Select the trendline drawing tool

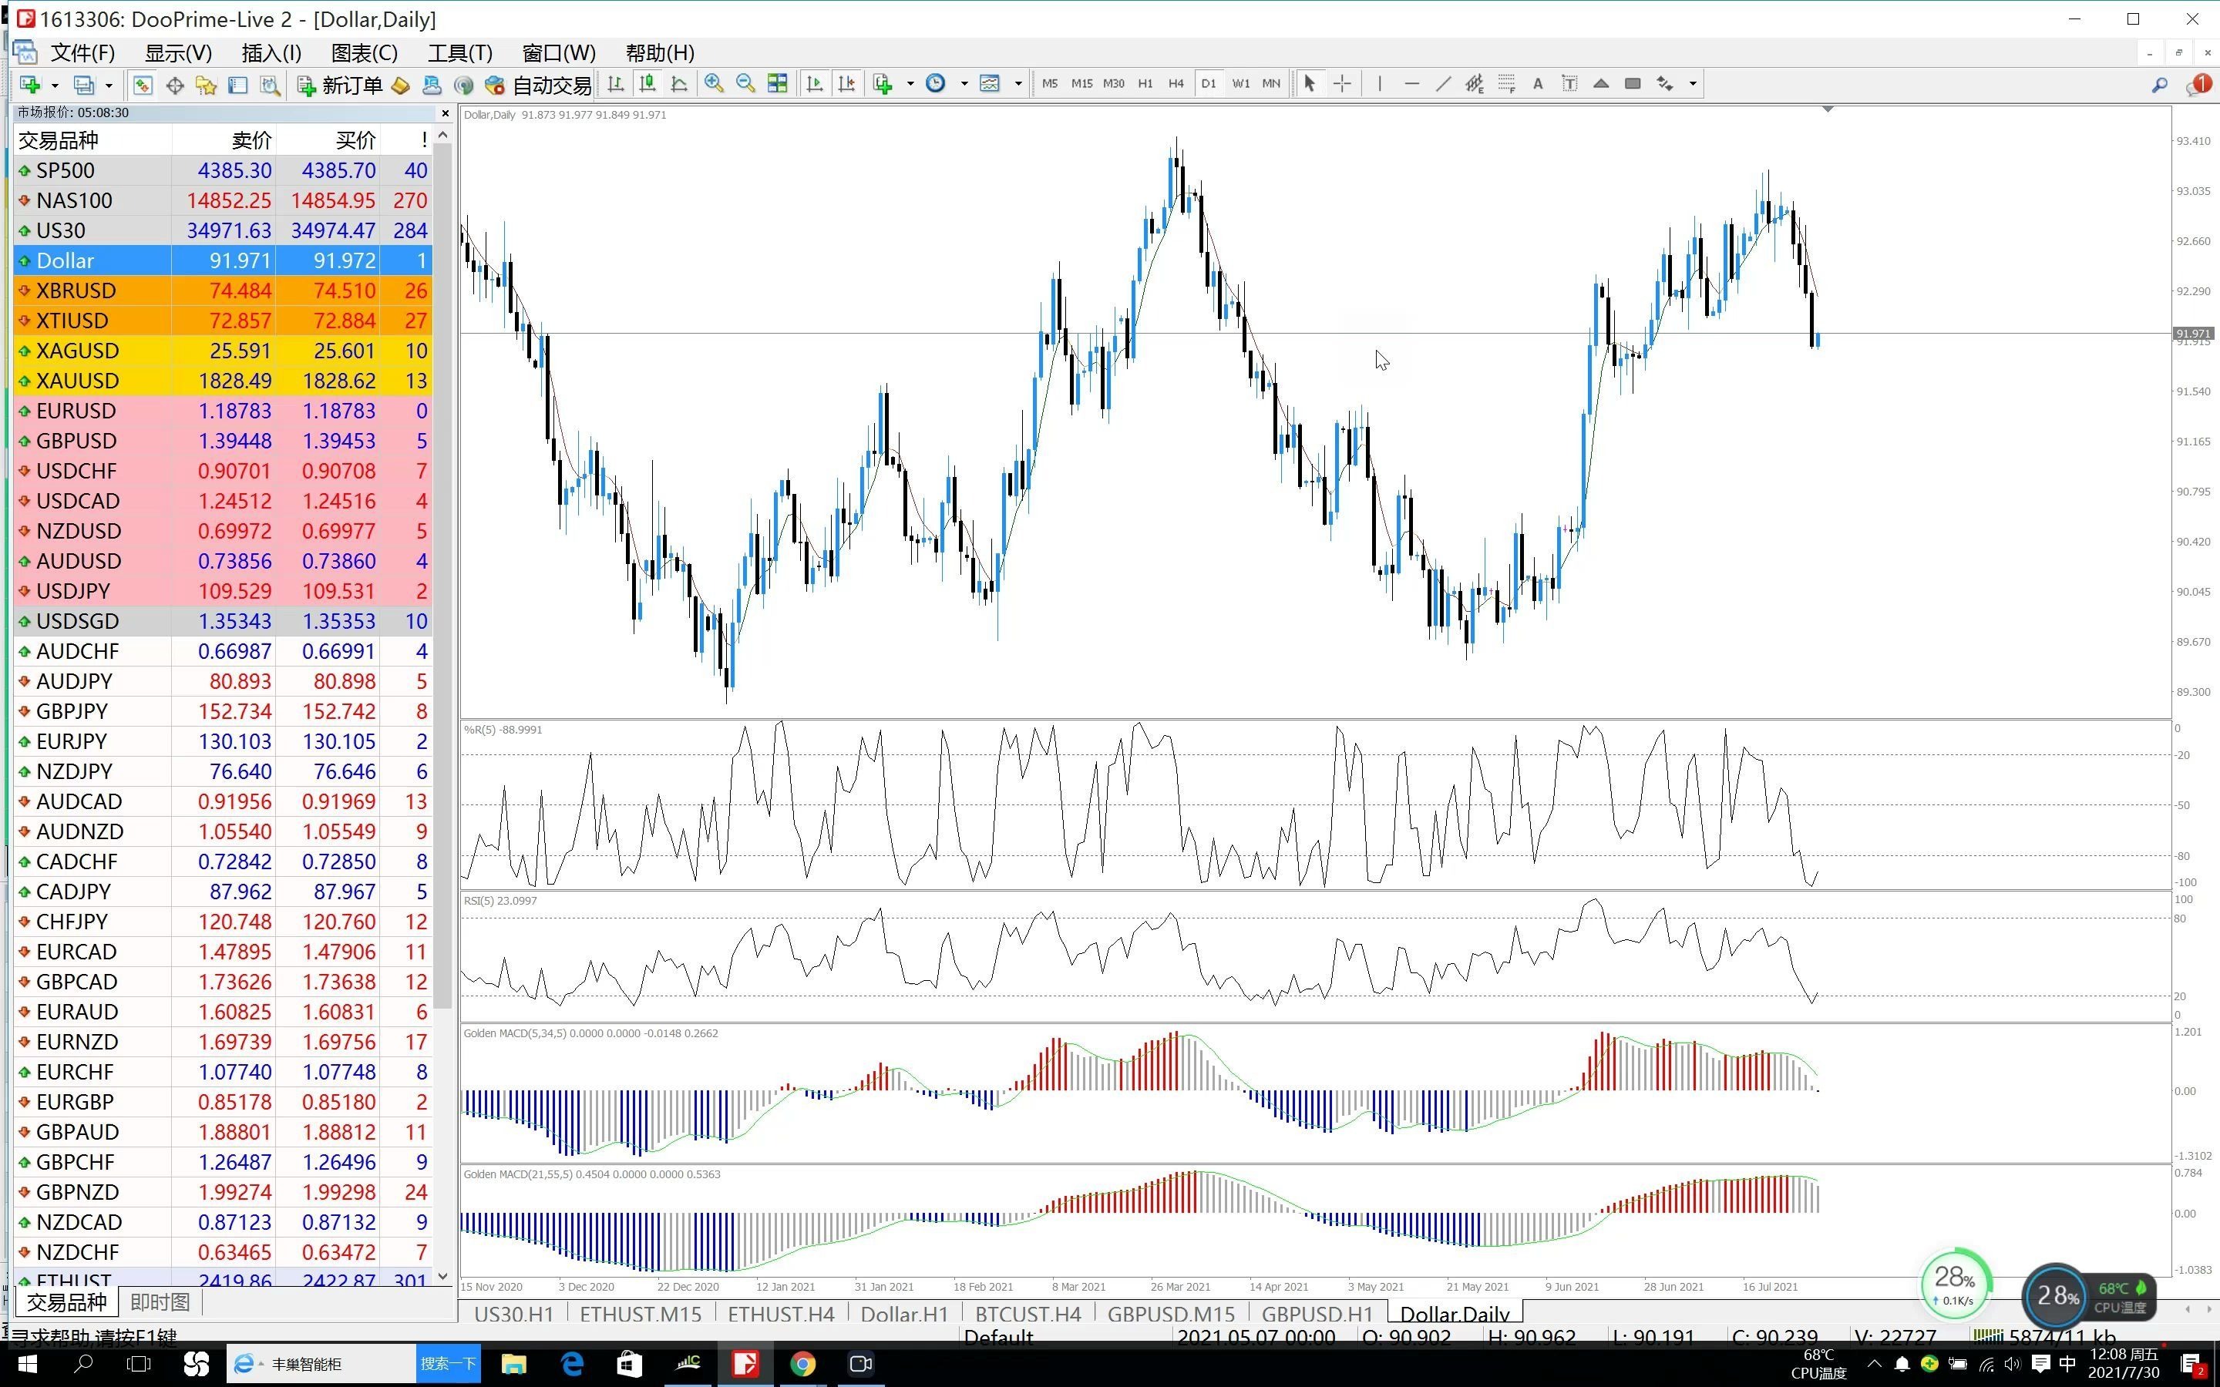point(1443,83)
